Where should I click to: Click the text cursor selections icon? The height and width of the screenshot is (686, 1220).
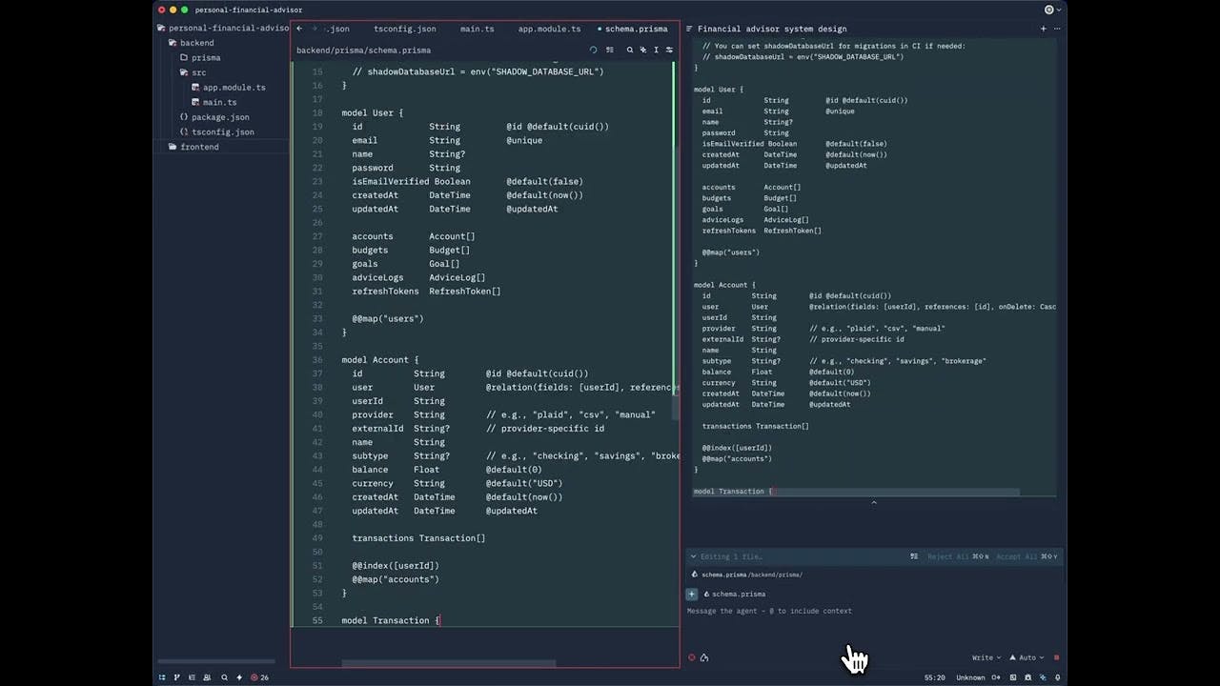pyautogui.click(x=656, y=50)
